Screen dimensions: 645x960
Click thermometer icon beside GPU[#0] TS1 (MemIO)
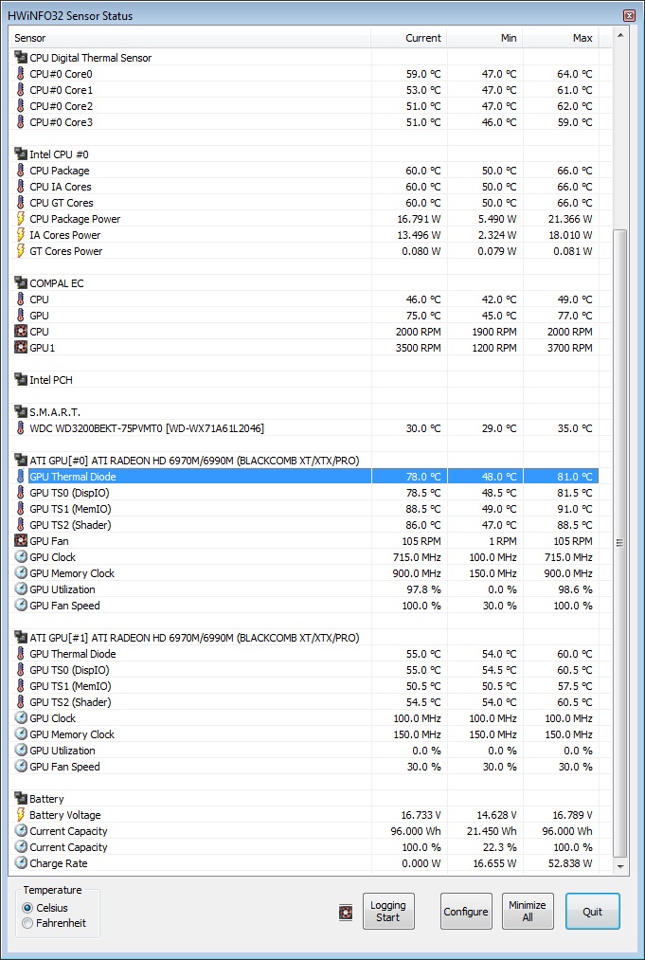click(21, 509)
